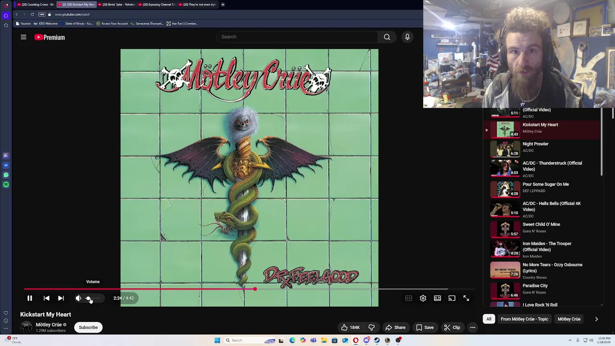Click the volume slider handle

point(88,298)
